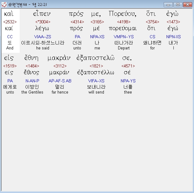Click the Strong's number <3754>
The image size is (194, 193).
[153, 22]
